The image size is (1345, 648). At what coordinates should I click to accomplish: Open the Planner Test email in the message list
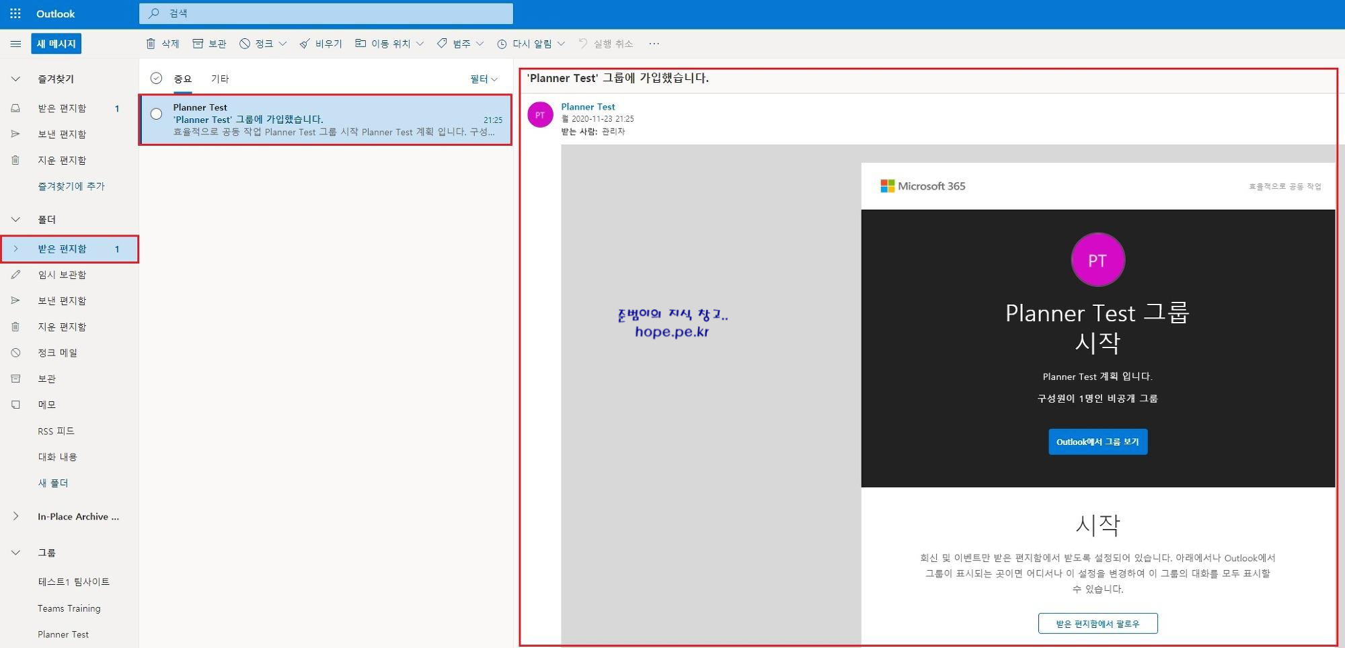click(325, 120)
